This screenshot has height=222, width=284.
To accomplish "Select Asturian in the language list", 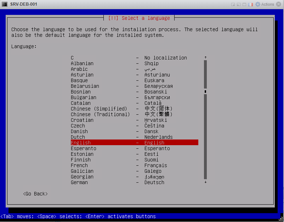I will coord(135,75).
